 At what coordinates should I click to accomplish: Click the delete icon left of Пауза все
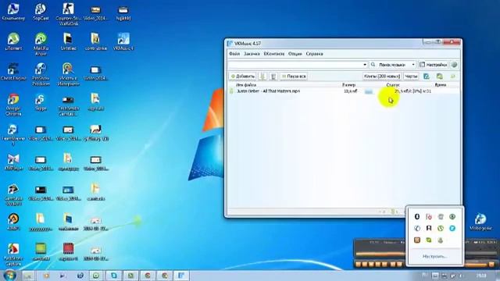(x=273, y=76)
